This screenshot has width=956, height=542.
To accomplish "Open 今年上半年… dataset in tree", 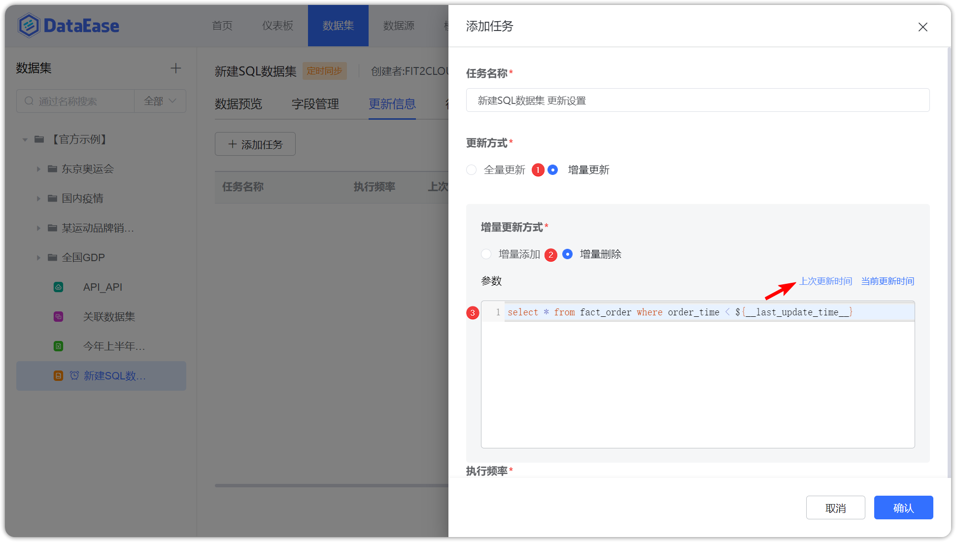I will (114, 346).
